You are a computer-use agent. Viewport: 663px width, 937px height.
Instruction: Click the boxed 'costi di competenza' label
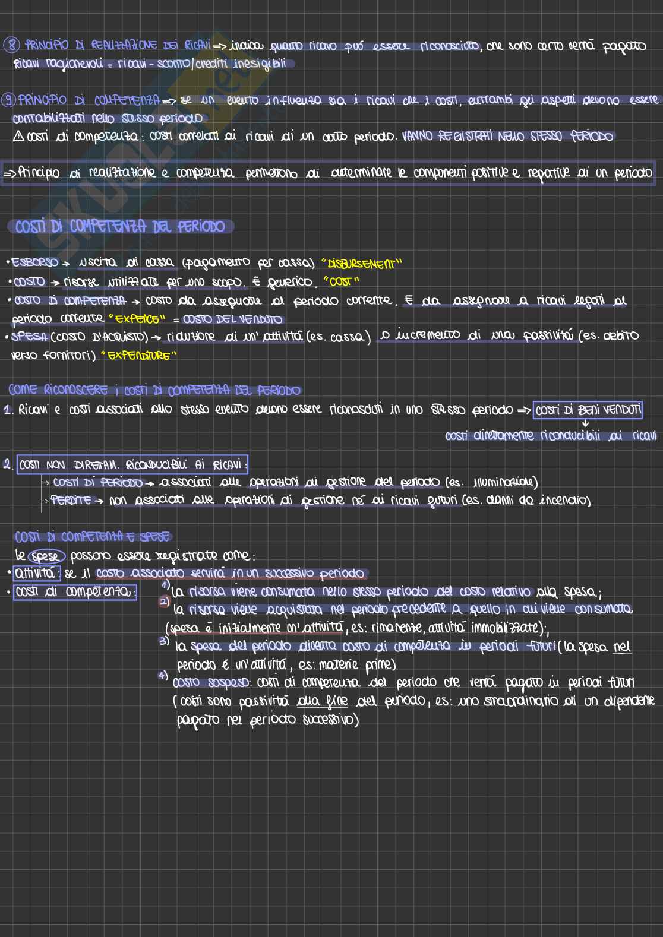click(x=75, y=592)
